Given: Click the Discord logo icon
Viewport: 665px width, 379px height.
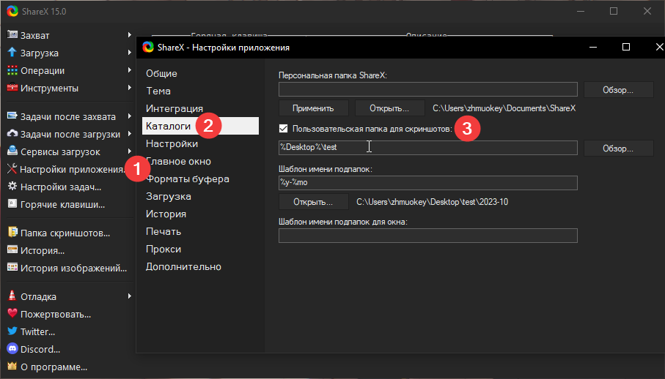Looking at the screenshot, I should [x=12, y=348].
